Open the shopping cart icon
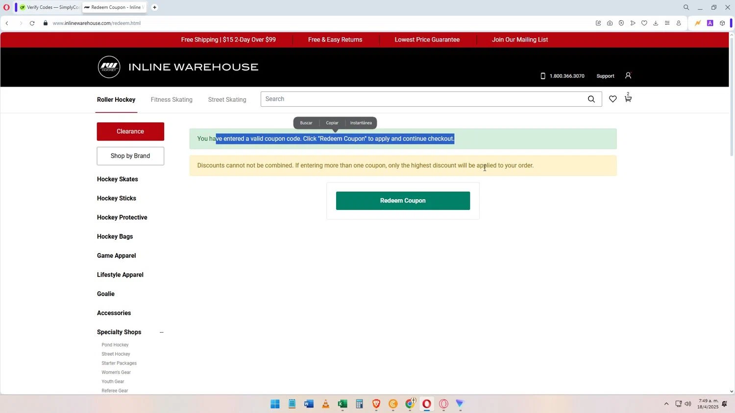The width and height of the screenshot is (735, 413). (628, 98)
